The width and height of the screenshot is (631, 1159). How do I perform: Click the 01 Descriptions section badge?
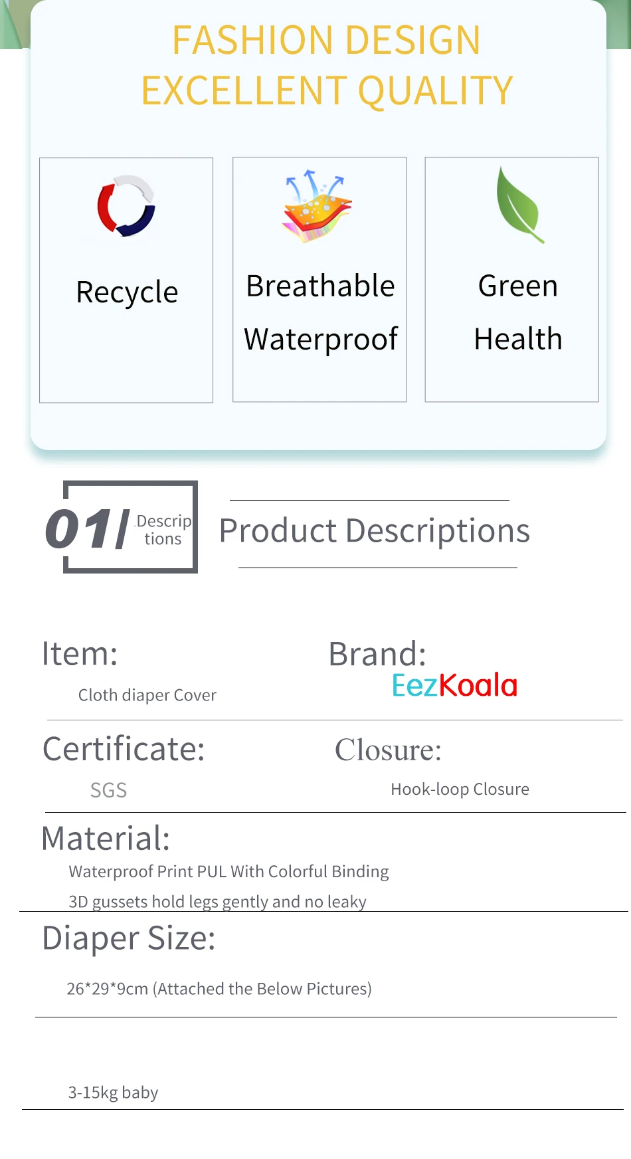point(122,527)
